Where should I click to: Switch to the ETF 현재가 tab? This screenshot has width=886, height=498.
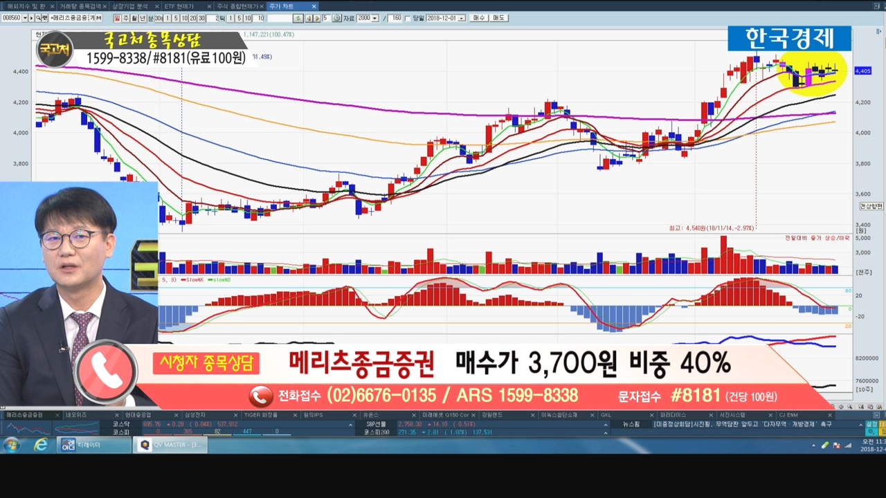tap(183, 6)
